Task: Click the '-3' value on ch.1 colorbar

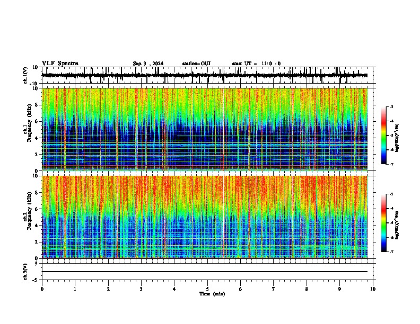Action: (391, 106)
